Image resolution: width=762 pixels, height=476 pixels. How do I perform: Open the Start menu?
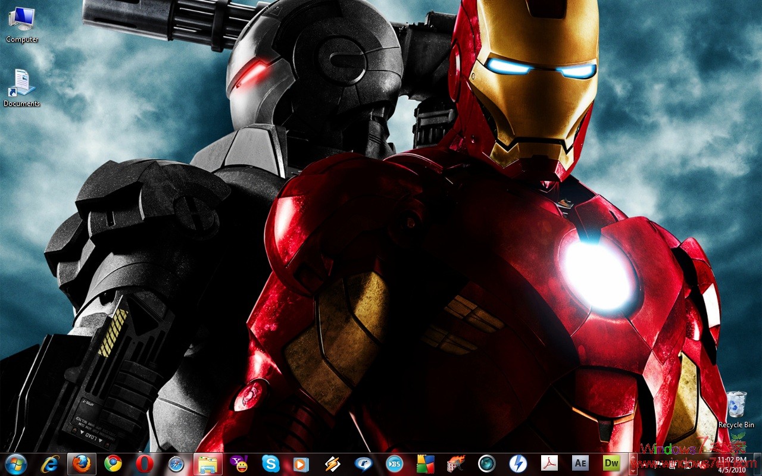(15, 464)
